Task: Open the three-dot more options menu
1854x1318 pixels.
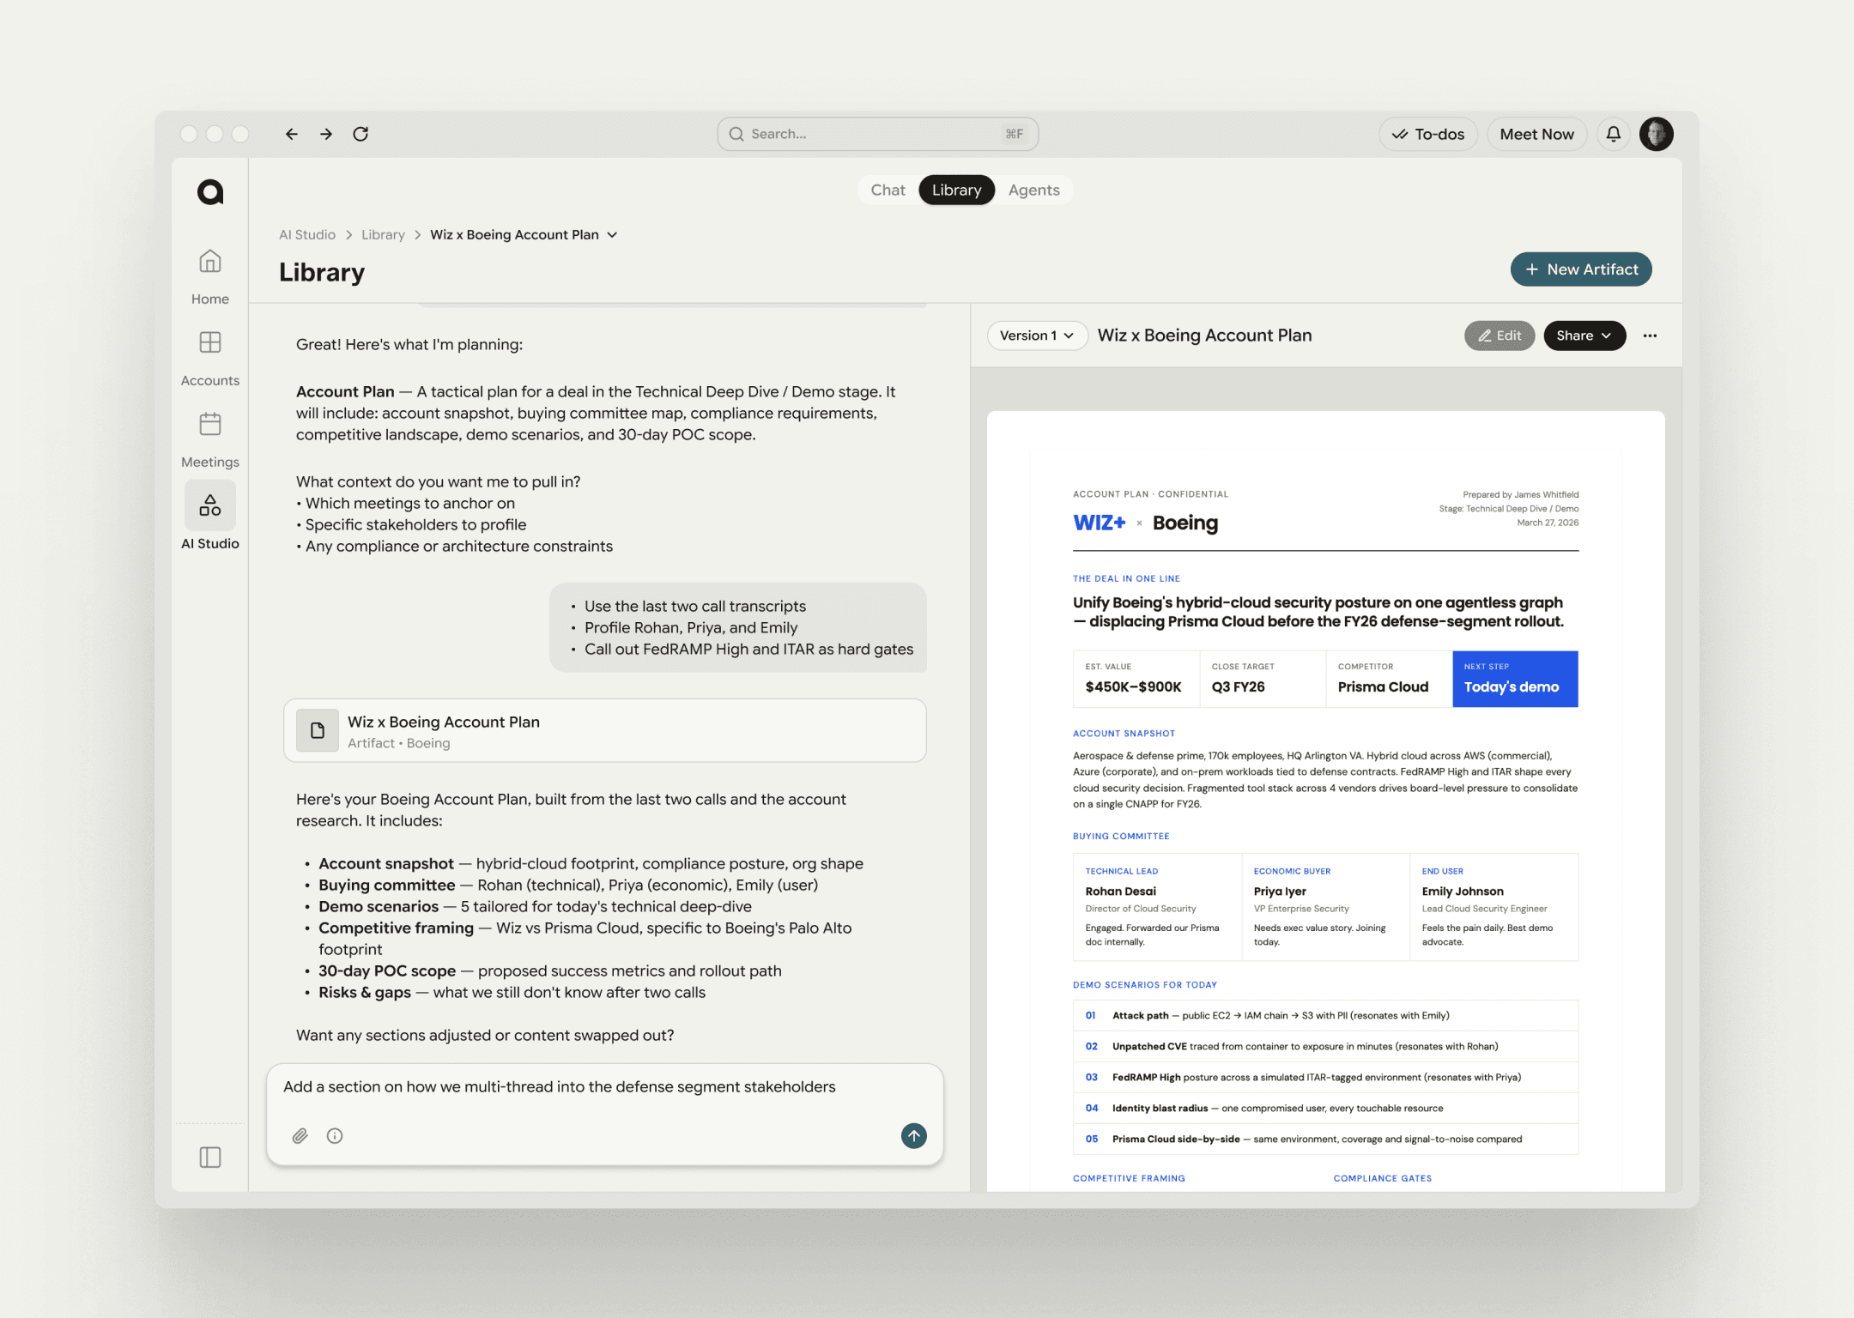Action: 1650,336
